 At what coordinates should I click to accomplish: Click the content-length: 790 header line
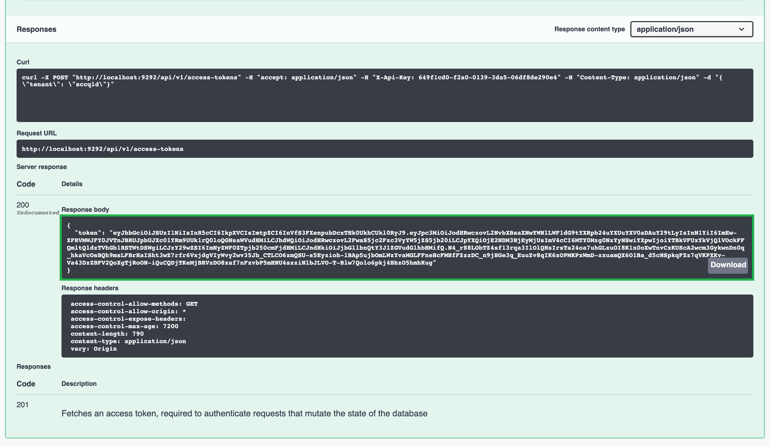click(107, 334)
